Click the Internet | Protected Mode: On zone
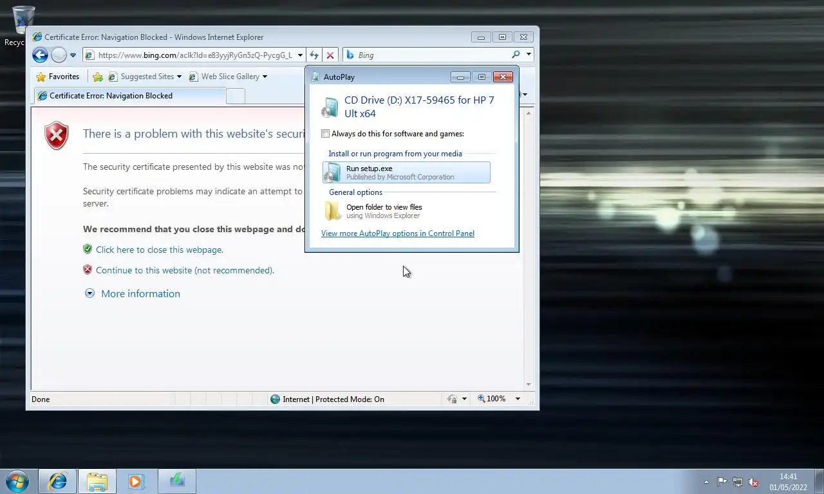Image resolution: width=824 pixels, height=494 pixels. [x=333, y=399]
